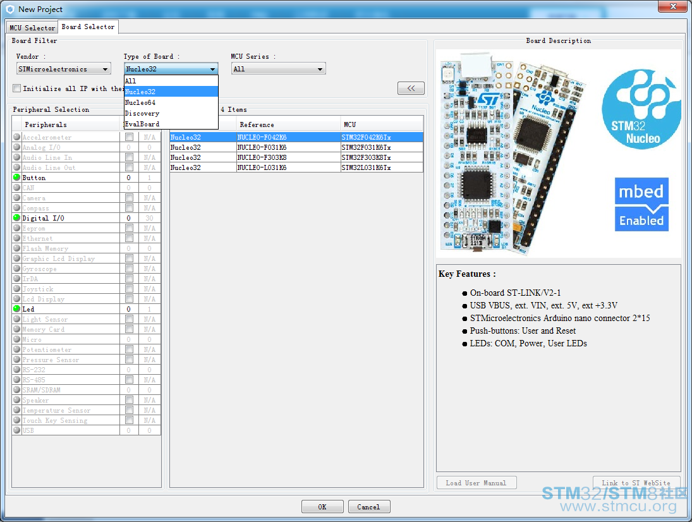692x522 pixels.
Task: Click the Gyroscope gray indicator
Action: [17, 269]
